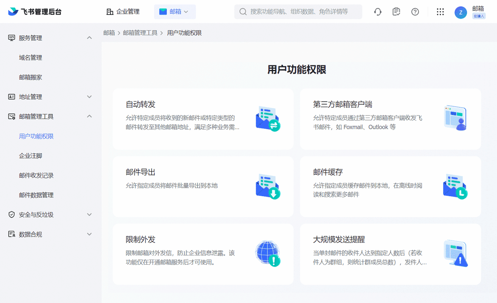Image resolution: width=497 pixels, height=303 pixels.
Task: Open the apps grid icon
Action: click(x=440, y=12)
